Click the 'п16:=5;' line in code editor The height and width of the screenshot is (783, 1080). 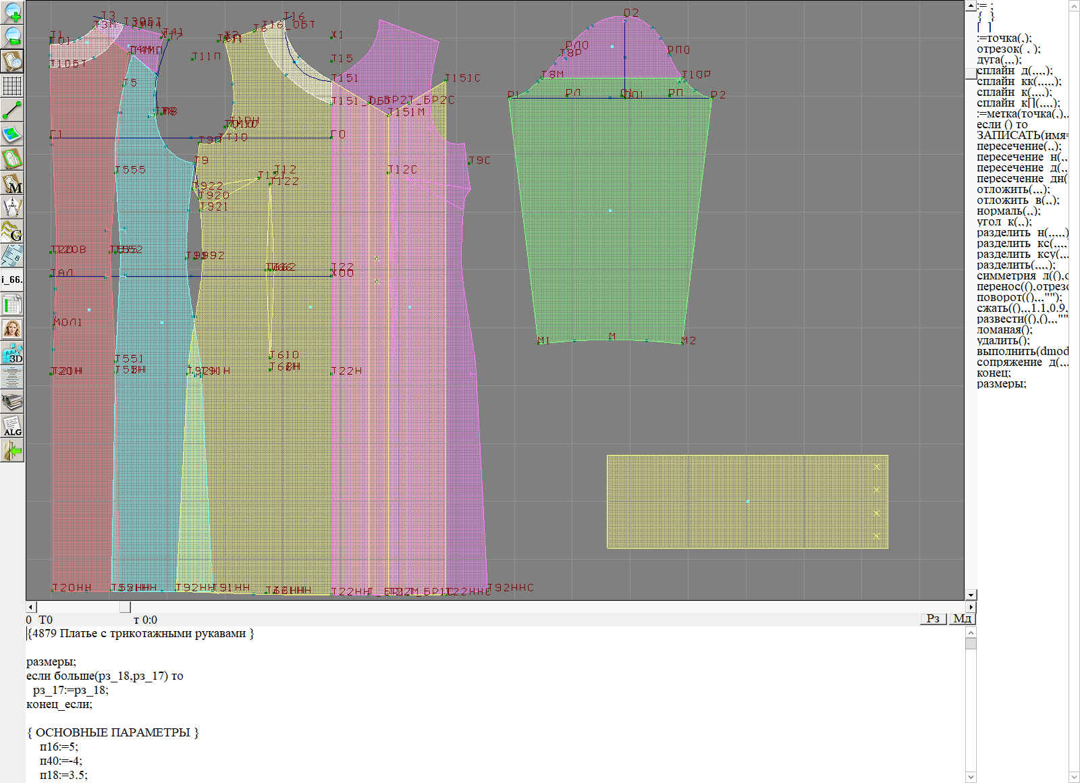click(59, 747)
